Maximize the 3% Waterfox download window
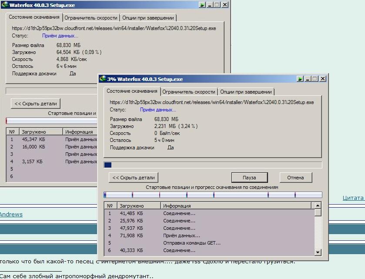This screenshot has width=365, height=279. point(315,79)
